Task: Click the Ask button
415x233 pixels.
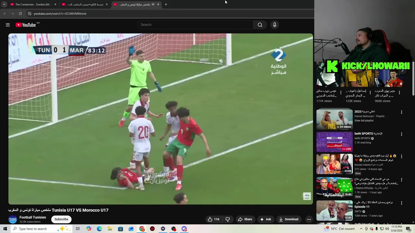Action: pos(265,219)
